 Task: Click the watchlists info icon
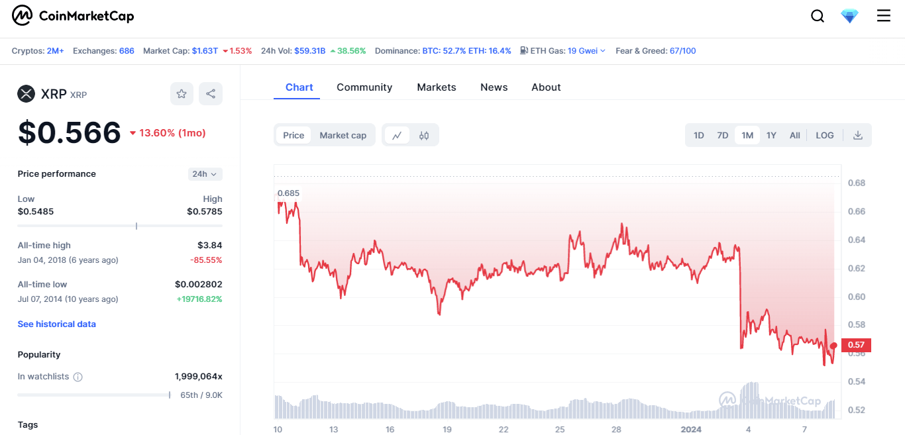tap(78, 377)
